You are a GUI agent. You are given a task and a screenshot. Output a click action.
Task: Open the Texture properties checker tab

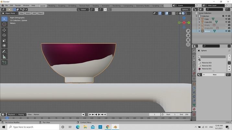click(194, 115)
